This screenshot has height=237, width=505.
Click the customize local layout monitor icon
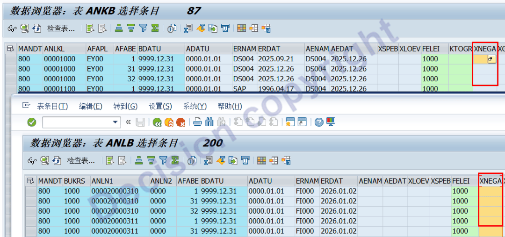[x=331, y=122]
